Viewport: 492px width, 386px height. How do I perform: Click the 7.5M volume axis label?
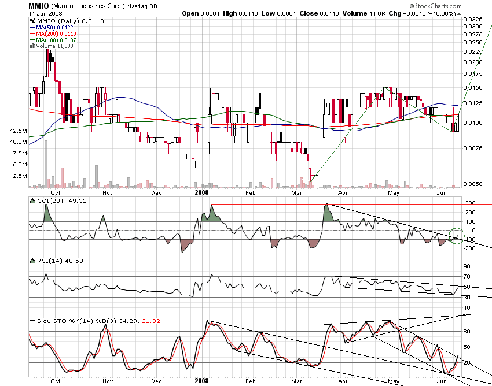pos(20,153)
